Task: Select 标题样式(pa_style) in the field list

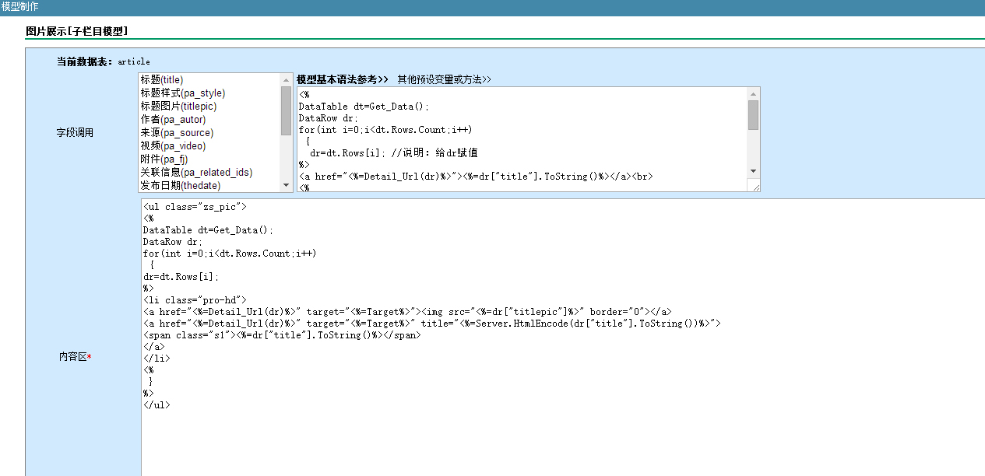Action: tap(182, 93)
